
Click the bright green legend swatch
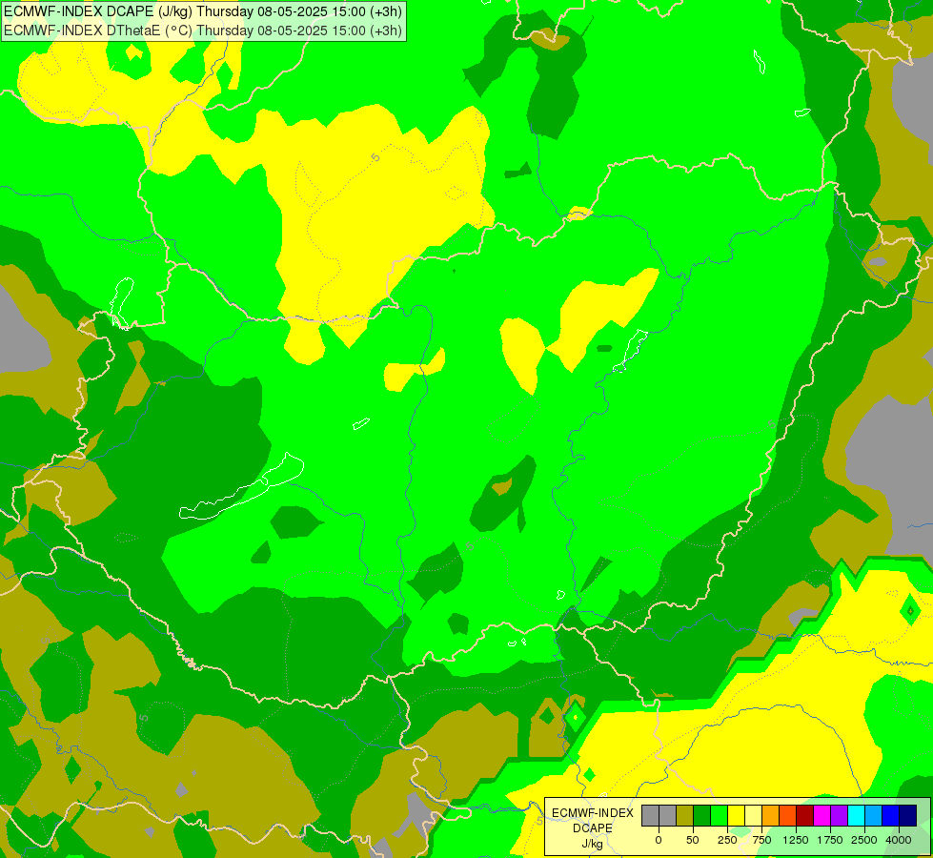pyautogui.click(x=720, y=815)
